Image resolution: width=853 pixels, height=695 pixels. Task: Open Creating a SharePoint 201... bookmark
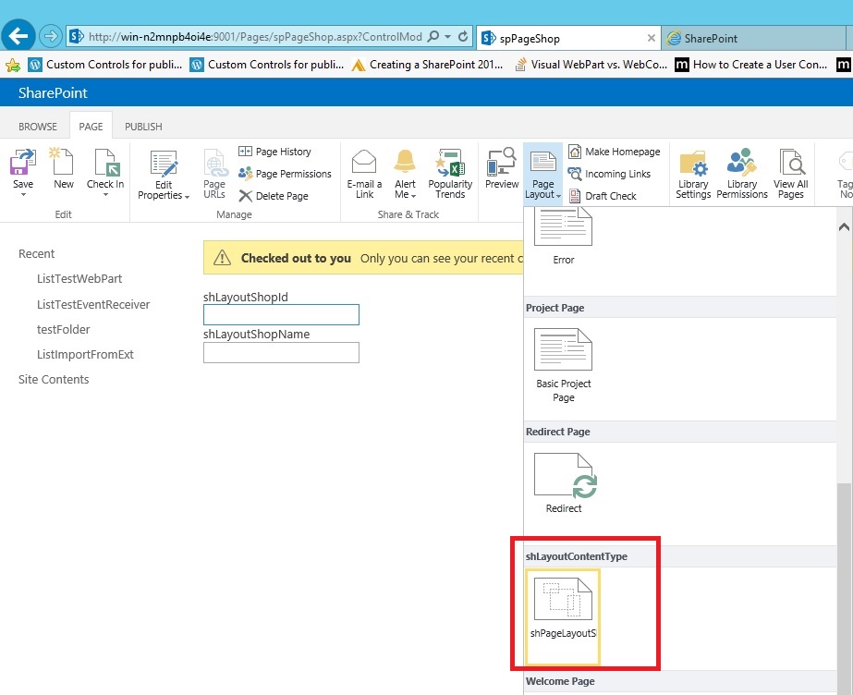coord(427,65)
